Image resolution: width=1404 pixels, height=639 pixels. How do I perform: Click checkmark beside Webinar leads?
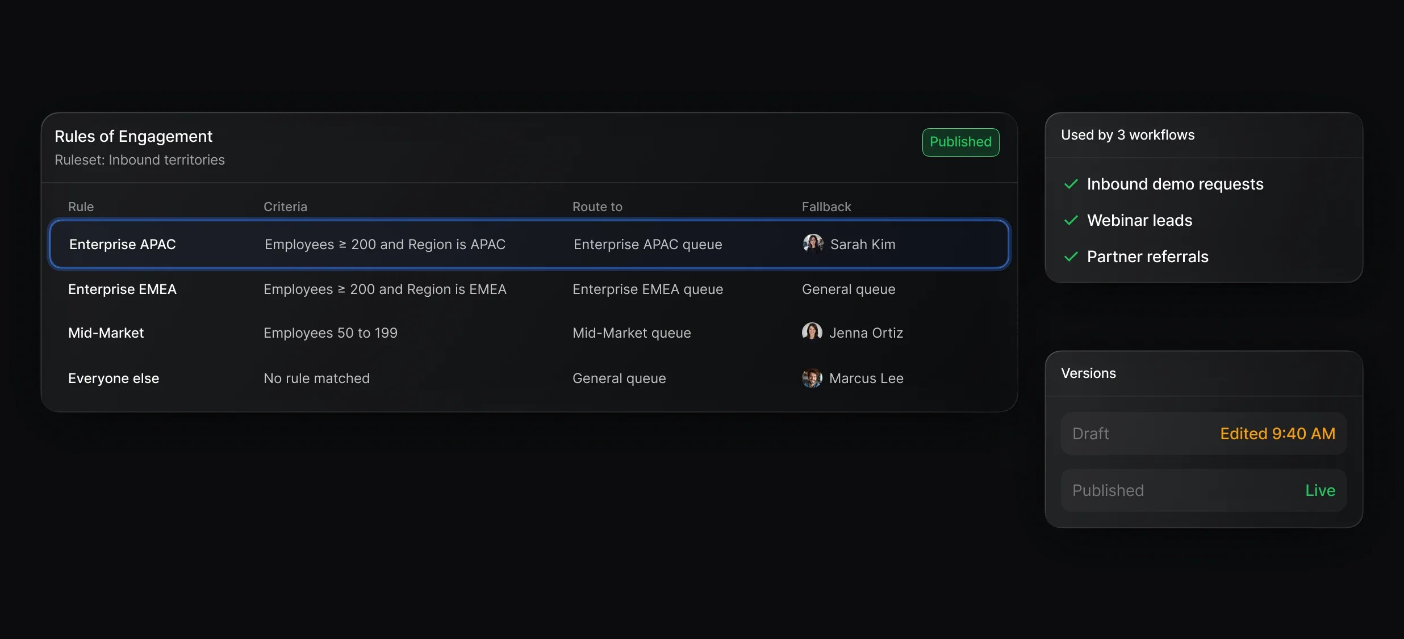pyautogui.click(x=1071, y=220)
